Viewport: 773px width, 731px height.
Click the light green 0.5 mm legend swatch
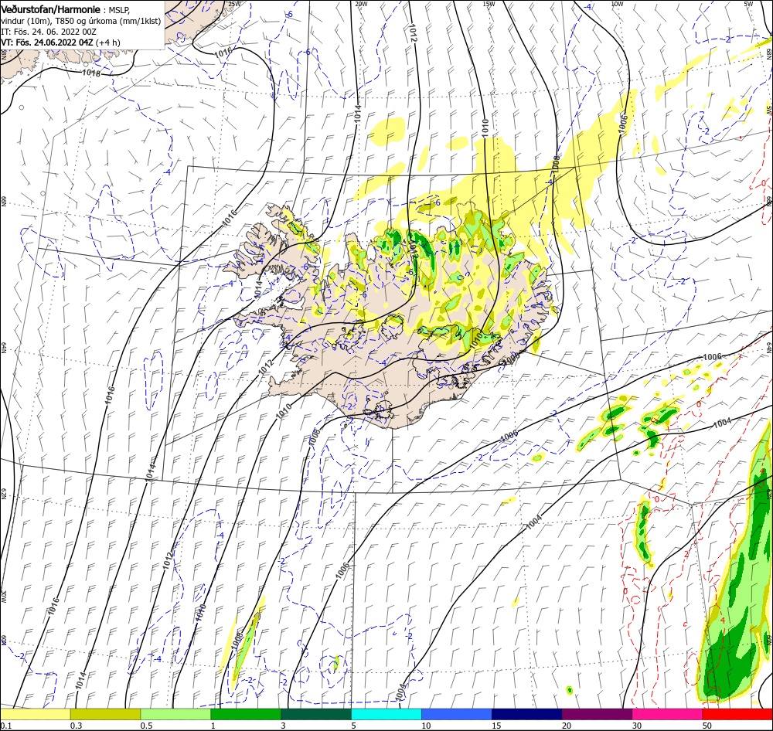(175, 714)
